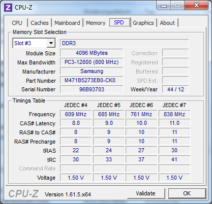Click the JEDEC #6 column header

(141, 105)
